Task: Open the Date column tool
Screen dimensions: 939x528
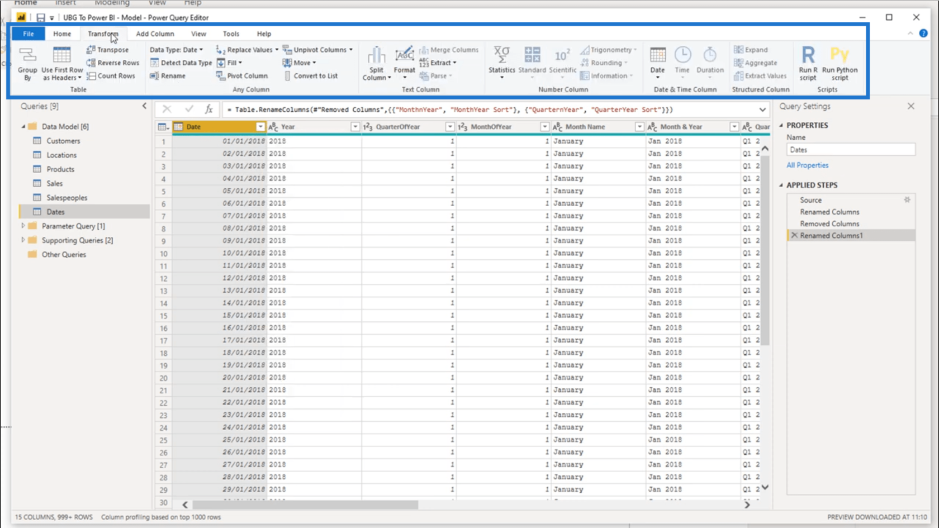Action: [657, 63]
